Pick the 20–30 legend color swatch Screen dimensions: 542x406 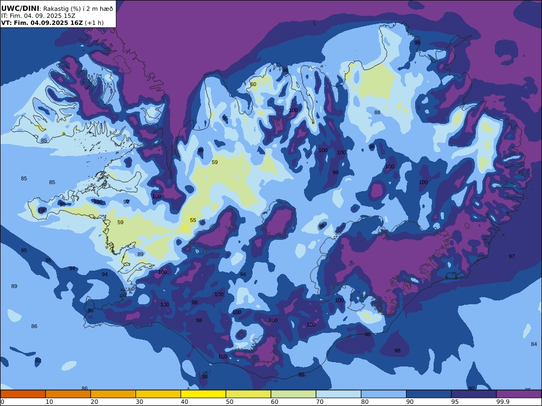click(x=113, y=394)
